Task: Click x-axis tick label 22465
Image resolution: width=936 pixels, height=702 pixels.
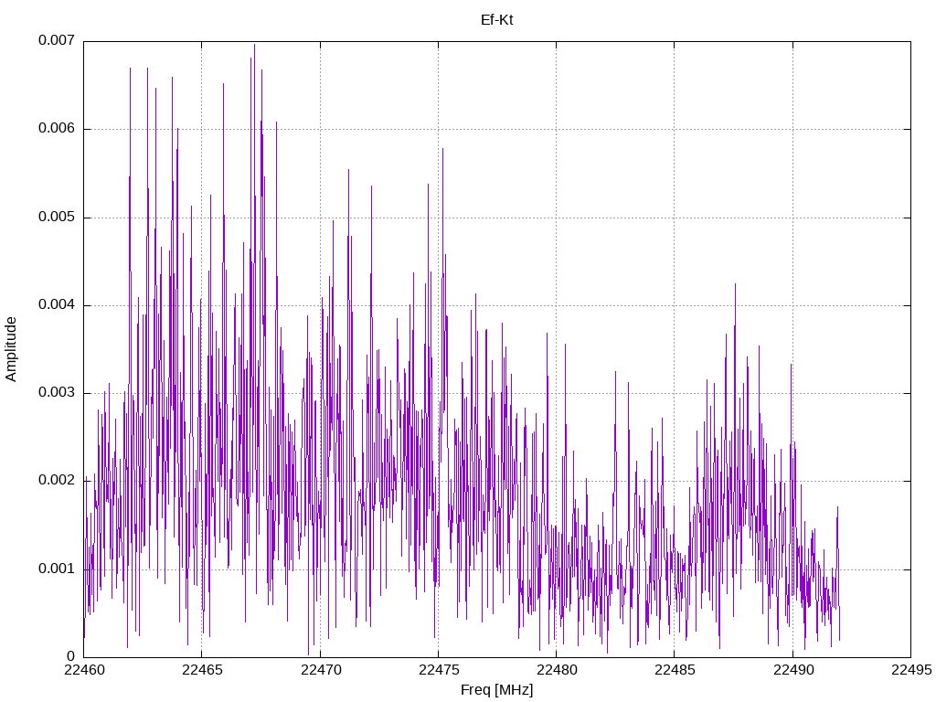Action: point(202,670)
